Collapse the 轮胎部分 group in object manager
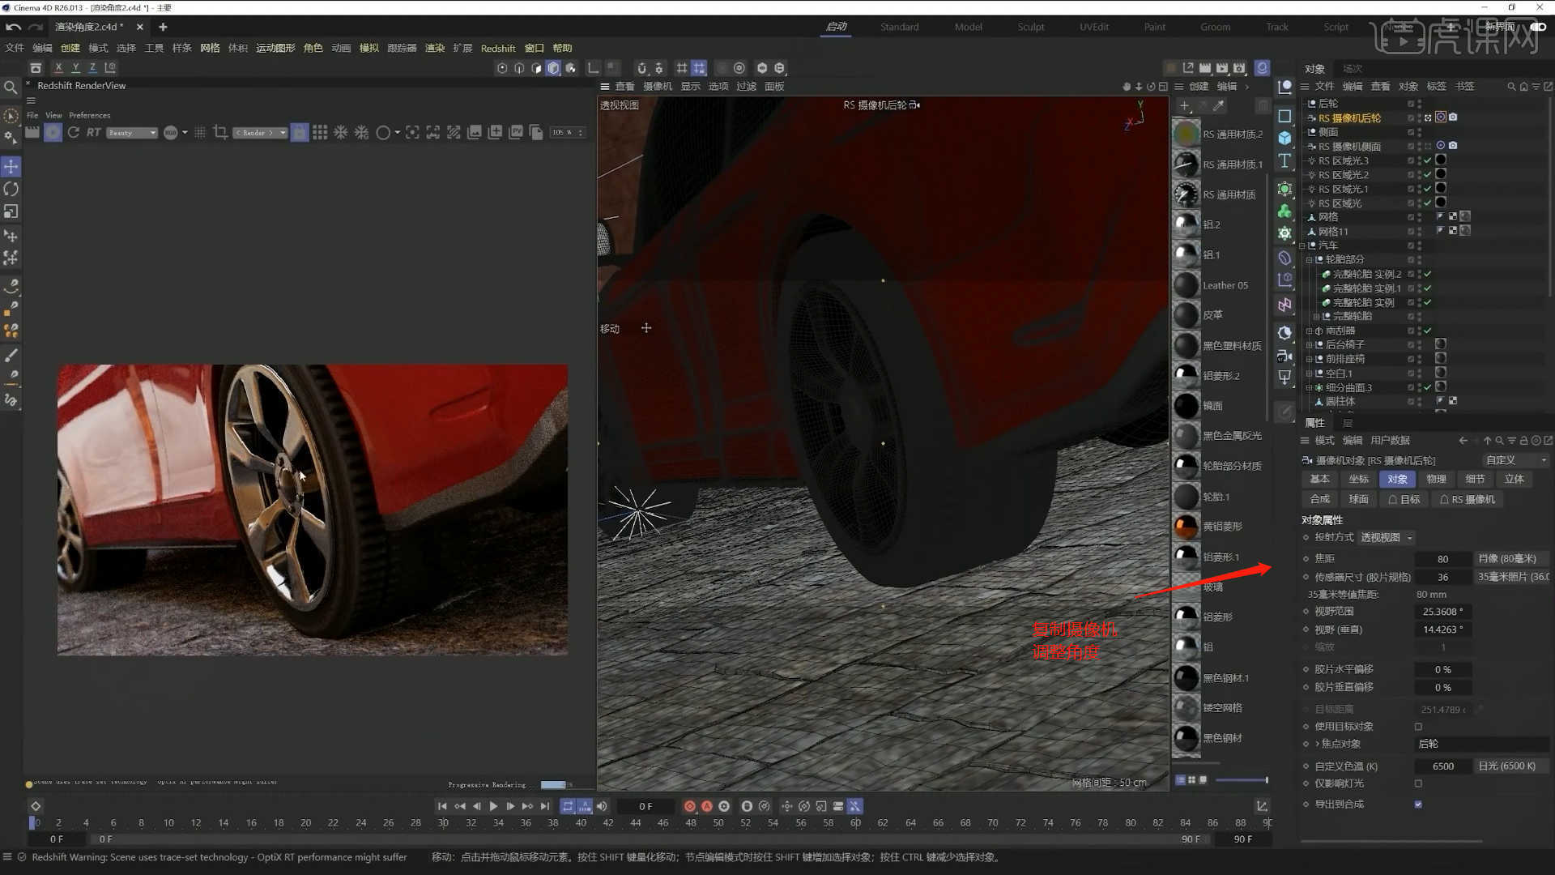Screen dimensions: 1555x875 pos(1307,258)
